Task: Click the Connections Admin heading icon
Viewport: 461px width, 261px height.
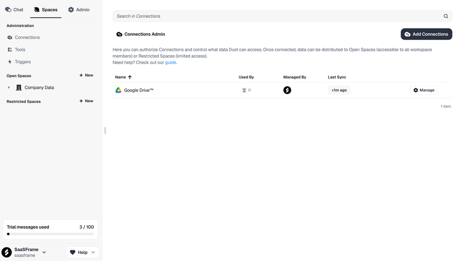Action: click(x=119, y=34)
